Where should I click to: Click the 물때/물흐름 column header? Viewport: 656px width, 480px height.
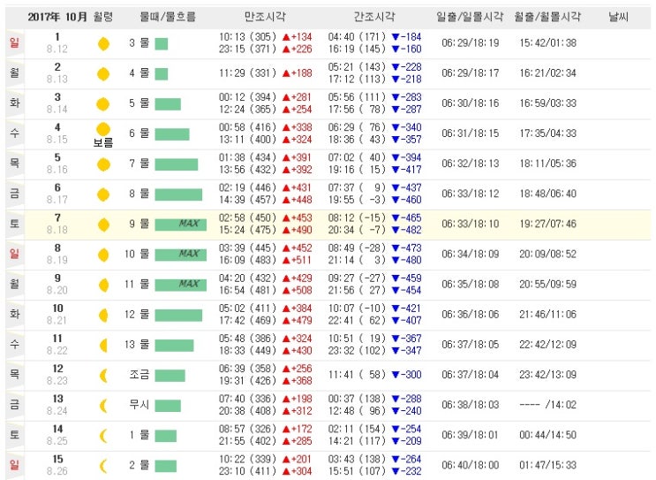tap(168, 17)
